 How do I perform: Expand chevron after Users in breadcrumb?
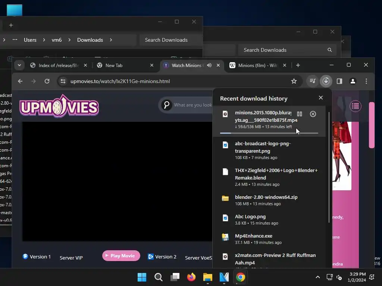[x=44, y=40]
